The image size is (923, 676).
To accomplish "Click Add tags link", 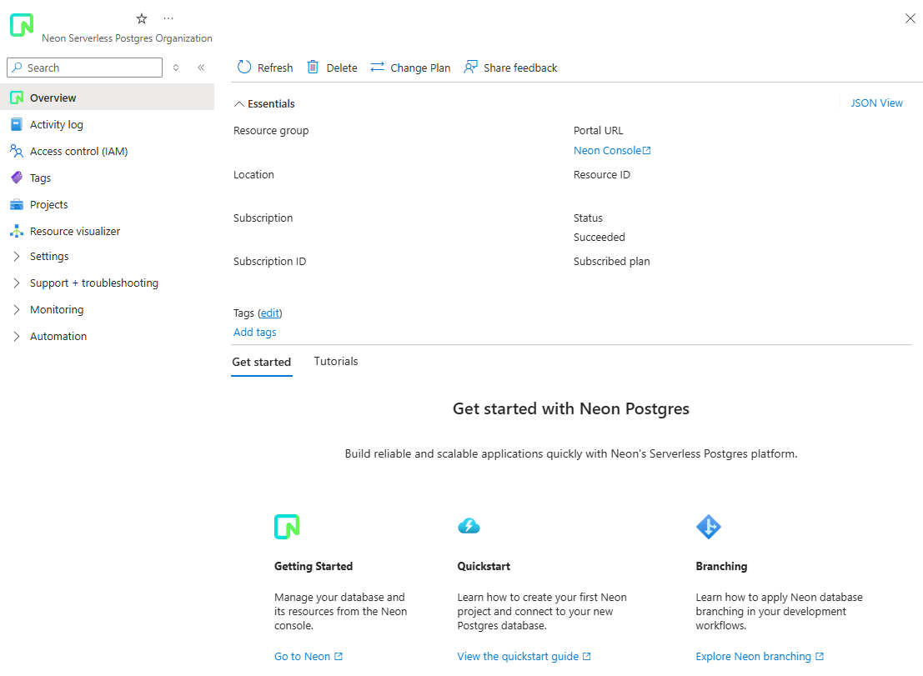I will 254,332.
